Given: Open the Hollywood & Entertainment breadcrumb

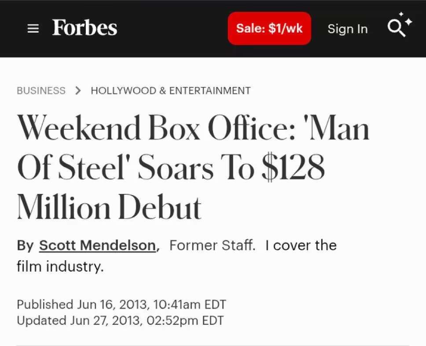Looking at the screenshot, I should (x=170, y=91).
